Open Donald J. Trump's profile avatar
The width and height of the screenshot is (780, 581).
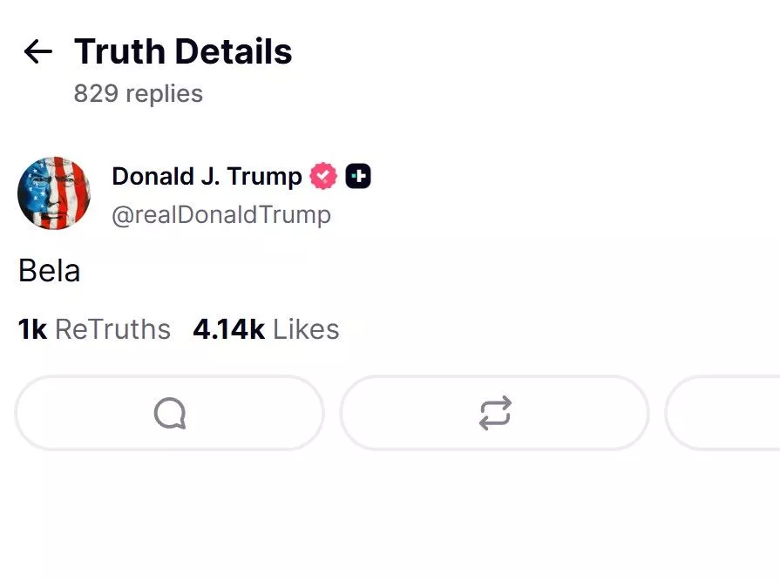point(54,193)
